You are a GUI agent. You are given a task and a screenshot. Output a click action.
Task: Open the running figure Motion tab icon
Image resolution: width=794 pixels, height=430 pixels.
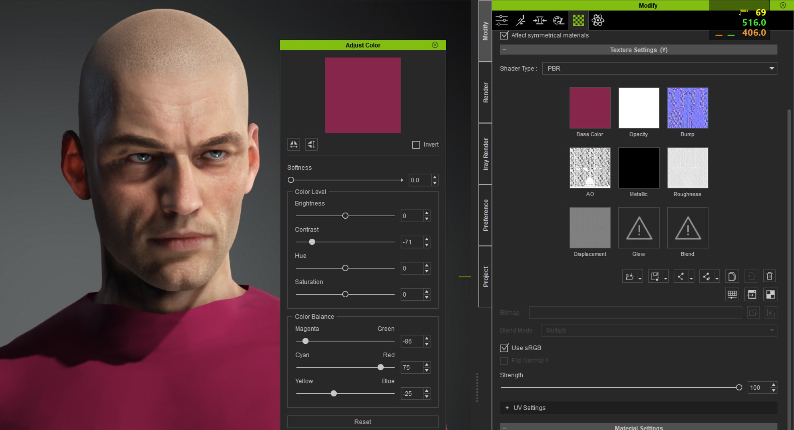coord(521,20)
